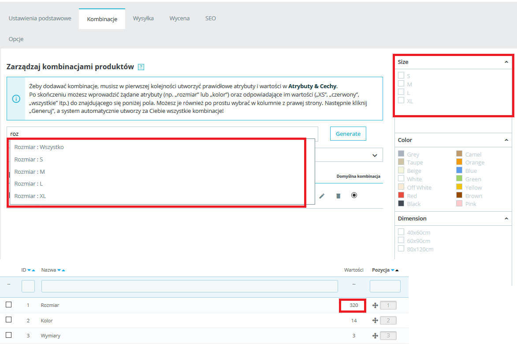Collapse the Color attribute panel
This screenshot has height=344, width=517.
pos(506,140)
